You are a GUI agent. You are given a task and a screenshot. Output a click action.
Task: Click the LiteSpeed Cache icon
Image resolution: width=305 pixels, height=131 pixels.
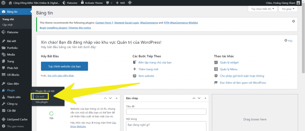4,119
